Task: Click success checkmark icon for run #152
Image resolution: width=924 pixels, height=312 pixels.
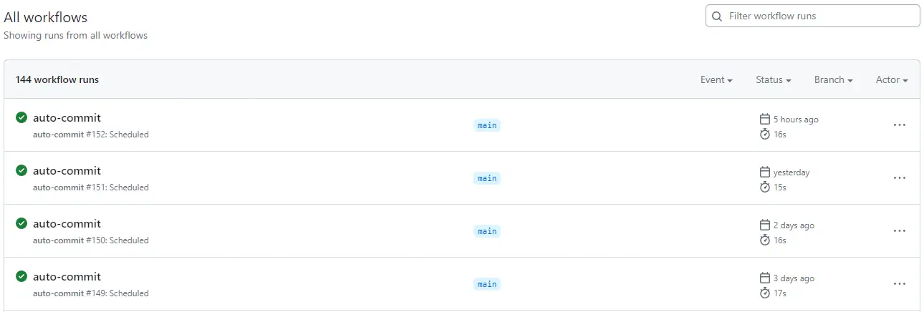Action: [21, 118]
